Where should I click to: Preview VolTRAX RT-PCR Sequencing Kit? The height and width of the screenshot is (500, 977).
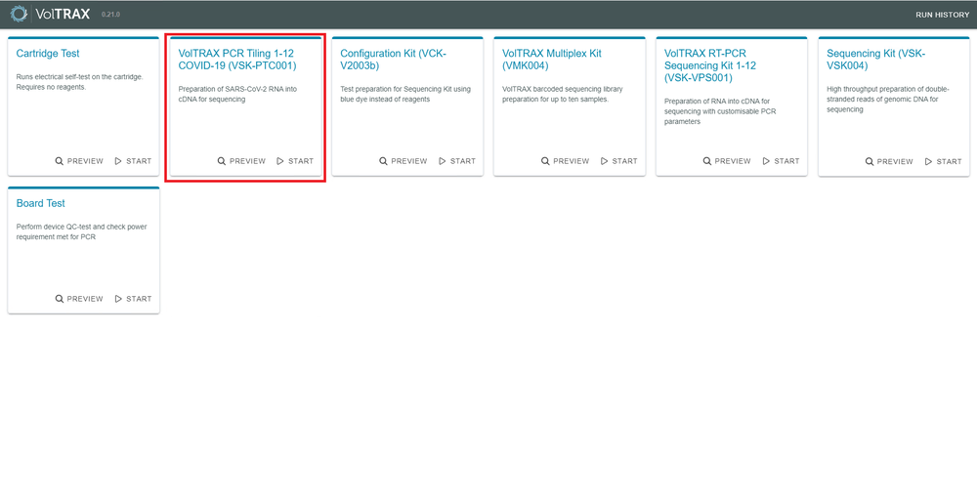pos(727,161)
